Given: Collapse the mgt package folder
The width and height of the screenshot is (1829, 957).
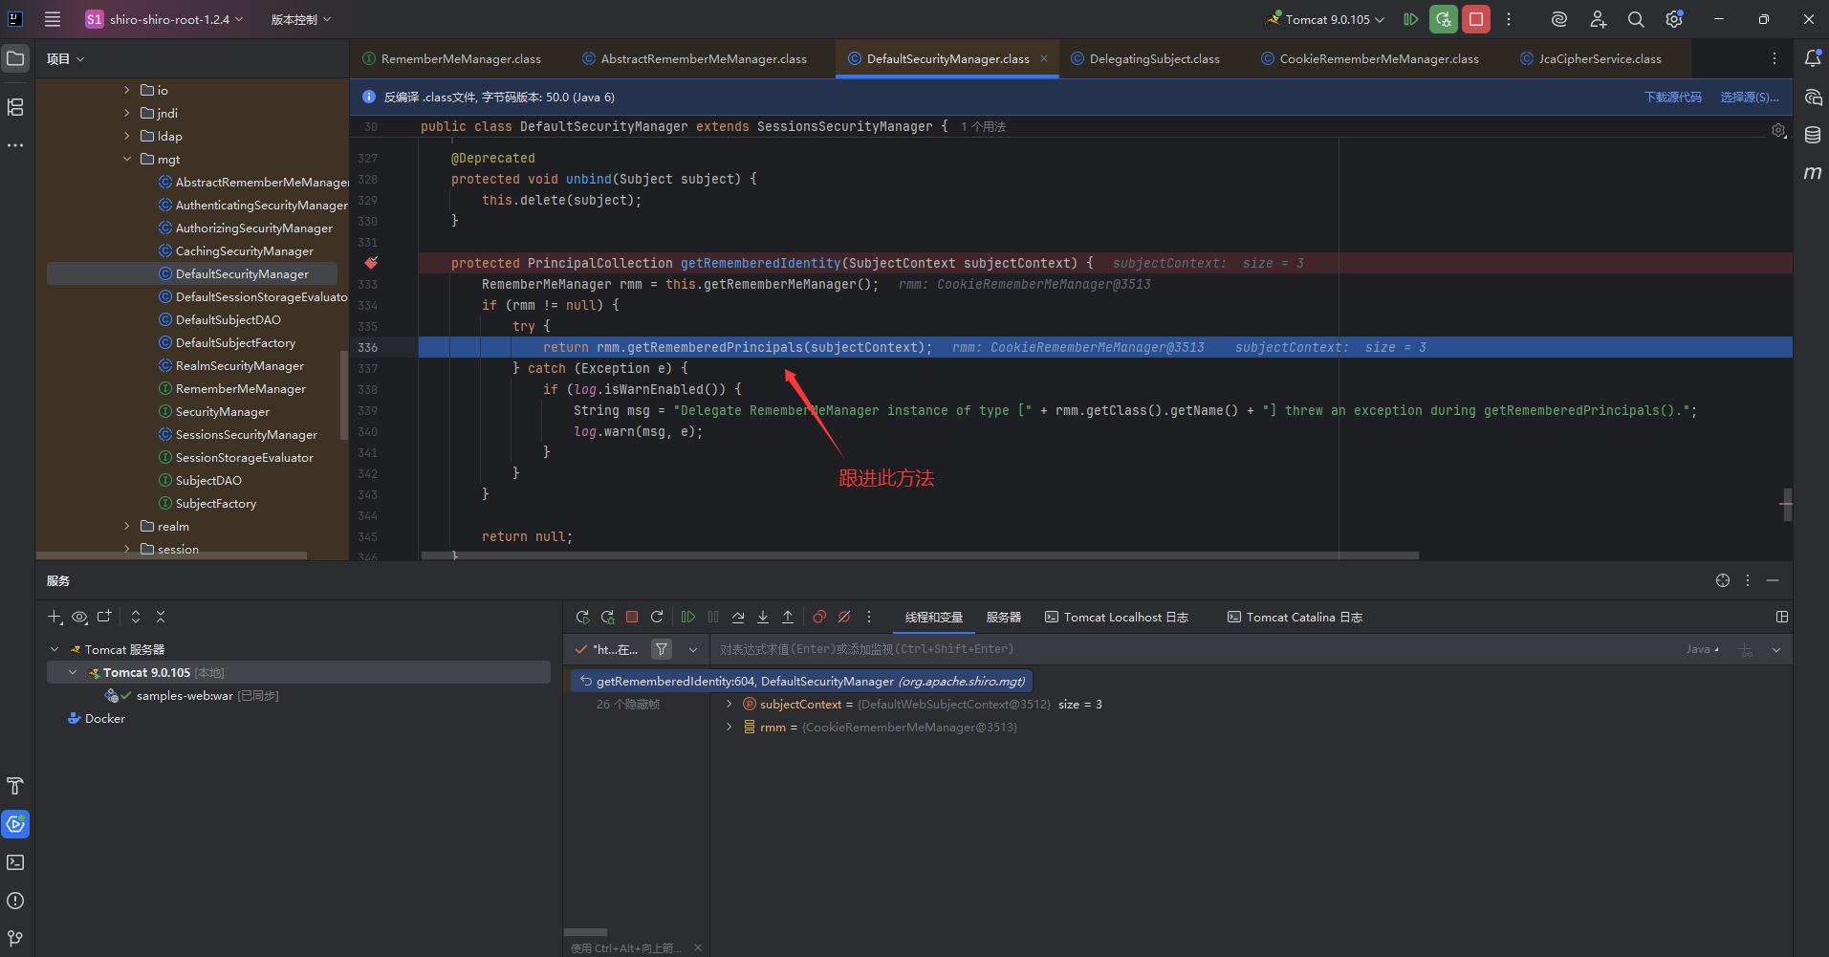Looking at the screenshot, I should [x=127, y=160].
